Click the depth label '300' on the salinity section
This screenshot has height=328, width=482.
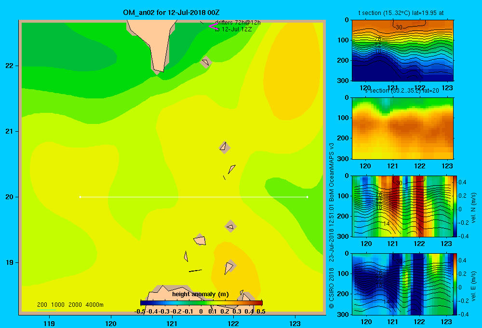(x=343, y=159)
